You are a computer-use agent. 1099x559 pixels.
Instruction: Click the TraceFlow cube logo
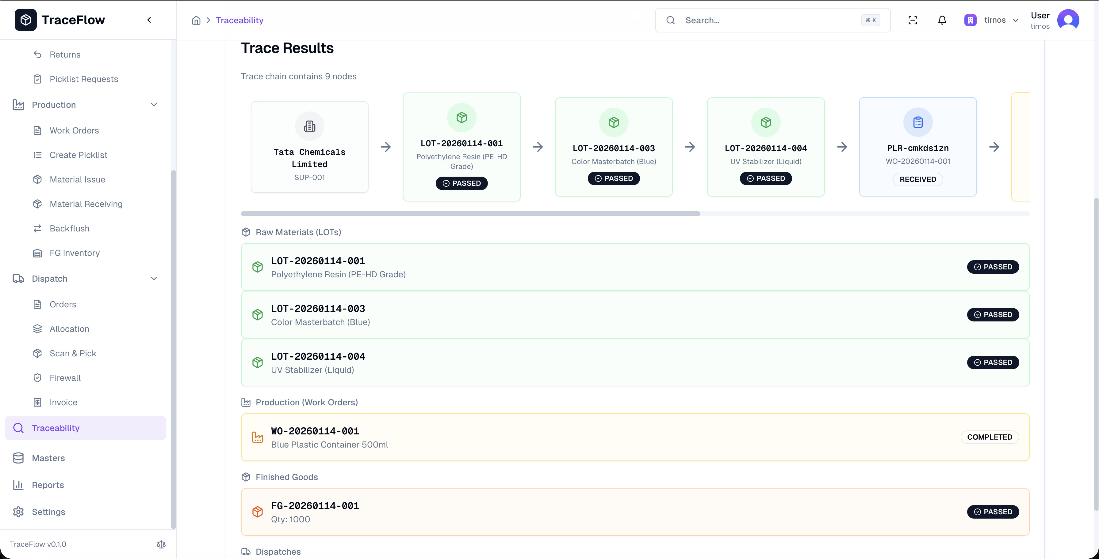pos(25,20)
